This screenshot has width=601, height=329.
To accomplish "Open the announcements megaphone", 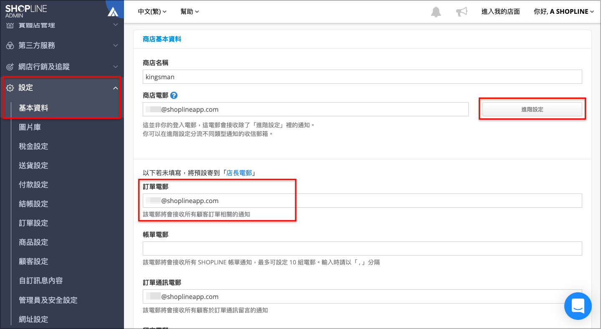I will pos(462,12).
